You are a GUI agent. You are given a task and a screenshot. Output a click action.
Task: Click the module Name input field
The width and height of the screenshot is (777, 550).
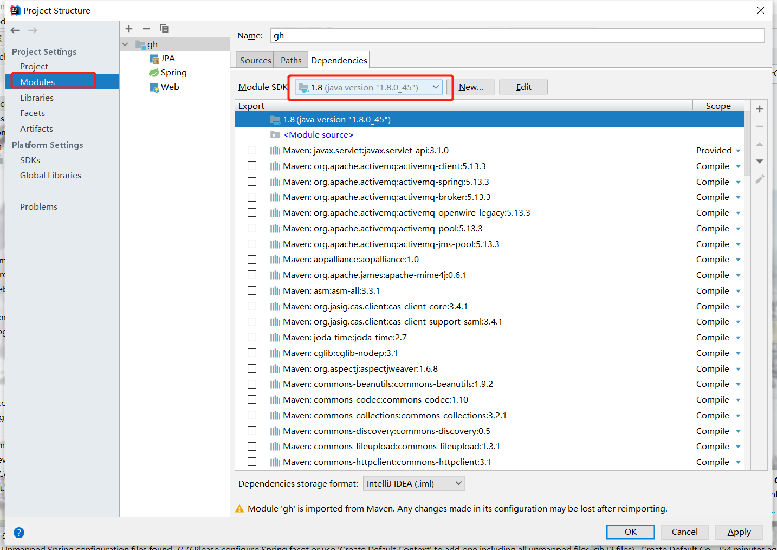pyautogui.click(x=517, y=36)
